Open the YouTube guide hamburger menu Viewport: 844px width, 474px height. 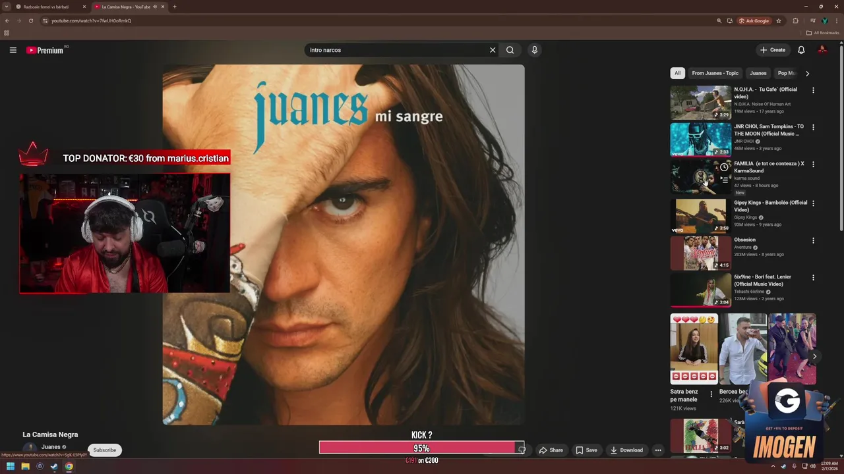[x=13, y=50]
